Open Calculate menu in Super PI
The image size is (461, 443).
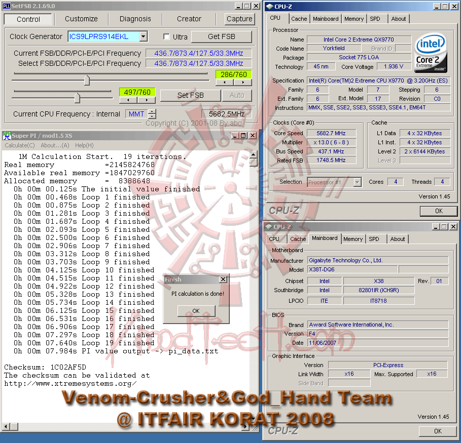pos(20,145)
